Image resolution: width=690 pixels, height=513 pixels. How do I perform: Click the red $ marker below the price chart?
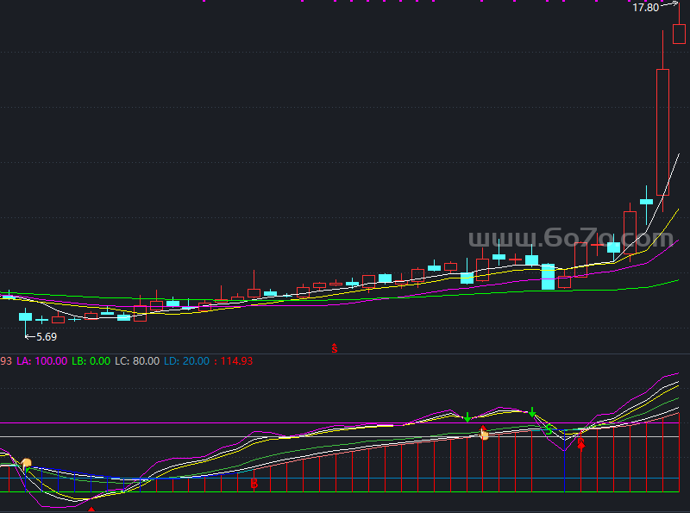[x=334, y=348]
